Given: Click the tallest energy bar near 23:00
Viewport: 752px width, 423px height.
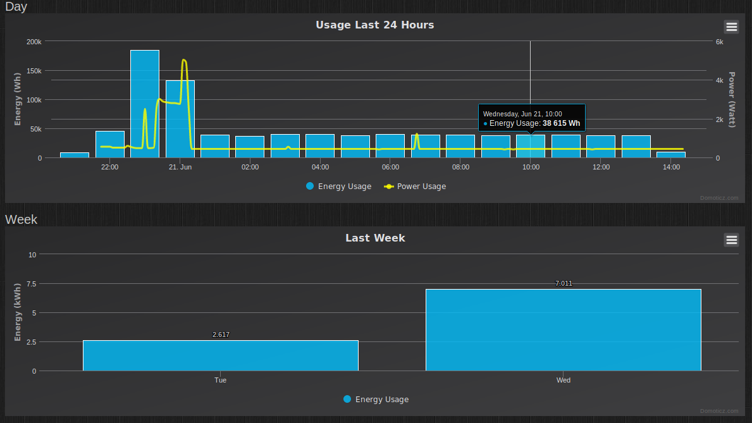Looking at the screenshot, I should click(x=145, y=104).
